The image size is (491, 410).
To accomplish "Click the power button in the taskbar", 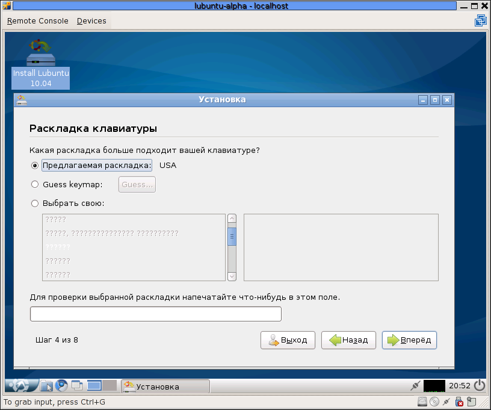I will click(x=479, y=385).
